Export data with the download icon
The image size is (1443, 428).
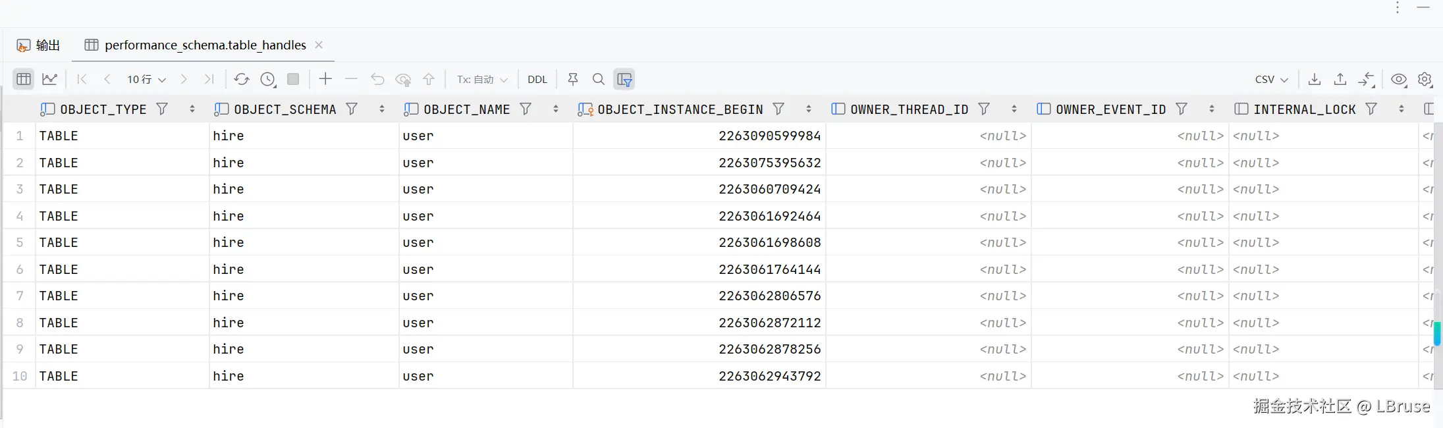pyautogui.click(x=1315, y=79)
